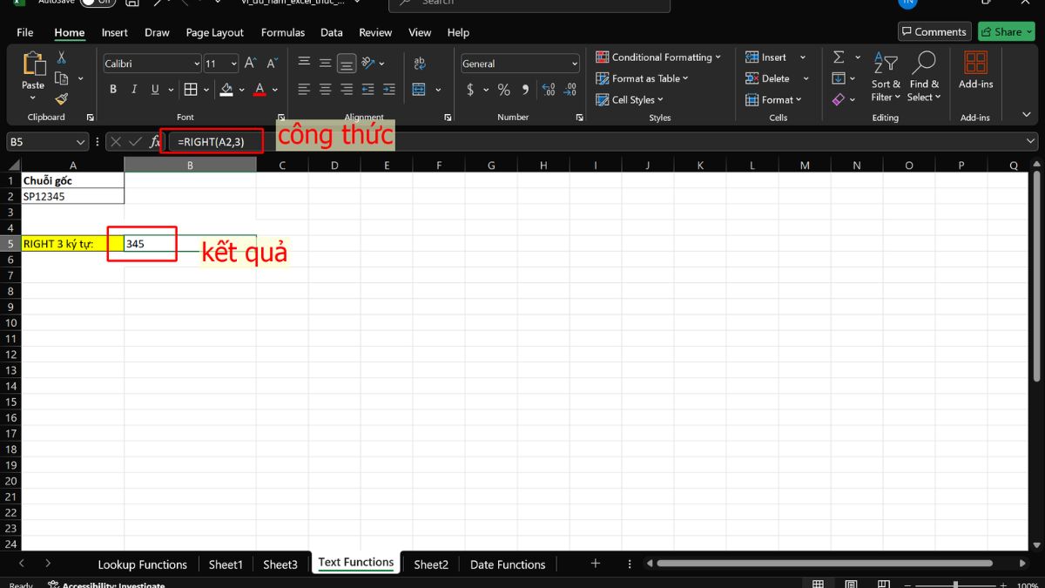Apply Bold formatting to the cell
The height and width of the screenshot is (588, 1045).
tap(113, 90)
